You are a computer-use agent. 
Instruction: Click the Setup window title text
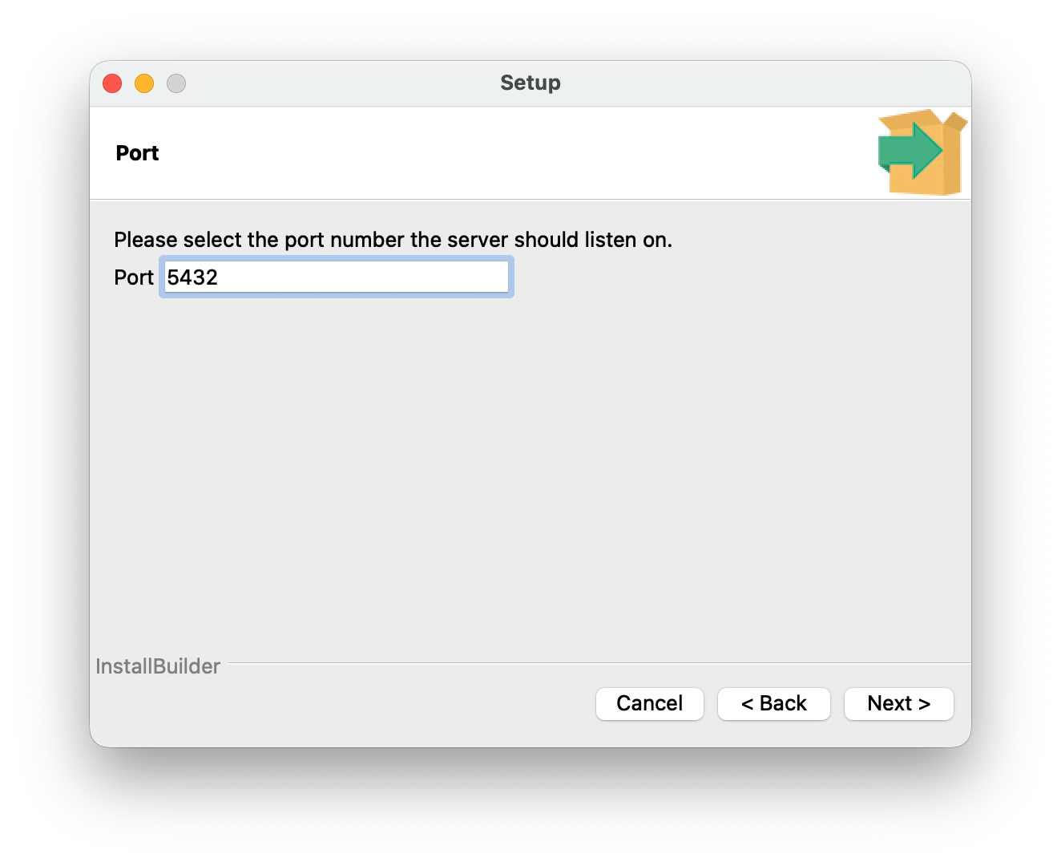point(530,83)
